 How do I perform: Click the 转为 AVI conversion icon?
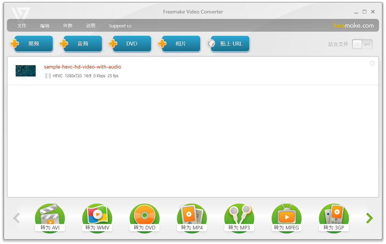tap(50, 218)
